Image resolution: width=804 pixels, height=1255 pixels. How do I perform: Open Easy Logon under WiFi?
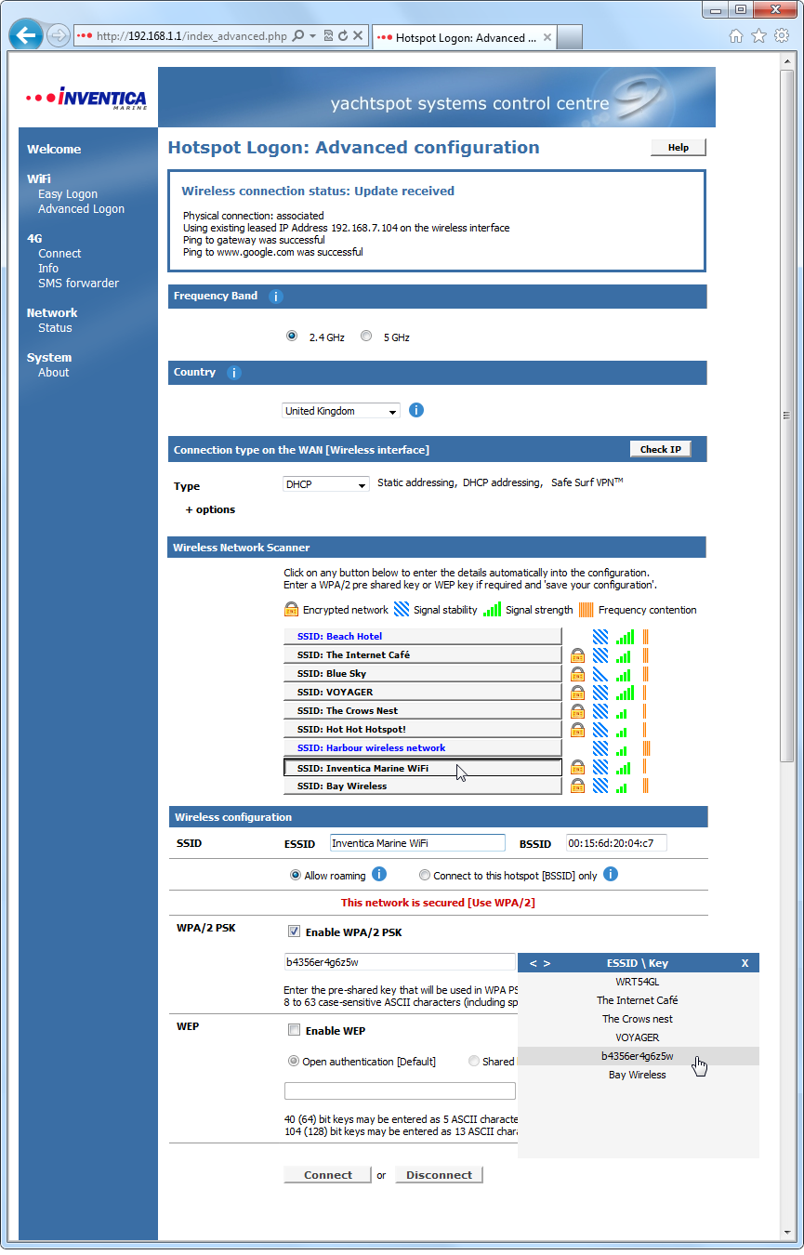68,194
